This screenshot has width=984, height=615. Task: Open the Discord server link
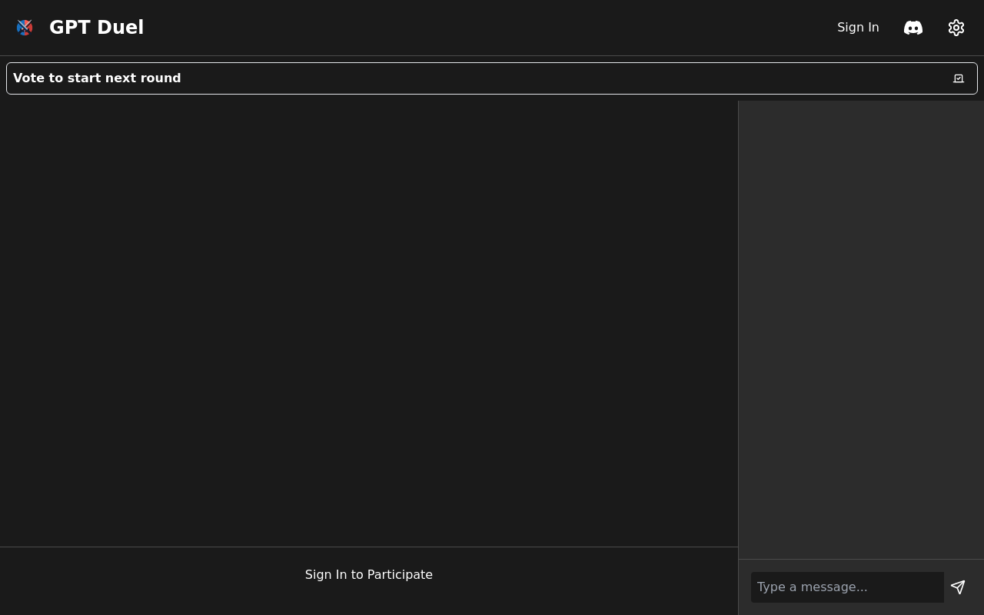[x=913, y=28]
